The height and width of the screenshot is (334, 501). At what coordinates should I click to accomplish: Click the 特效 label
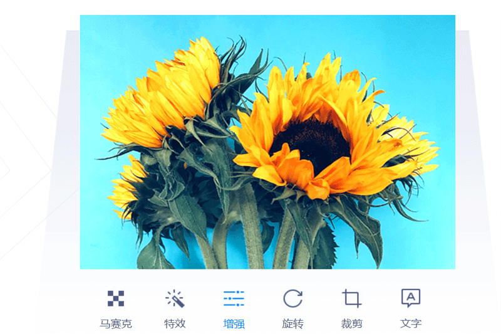pyautogui.click(x=175, y=324)
